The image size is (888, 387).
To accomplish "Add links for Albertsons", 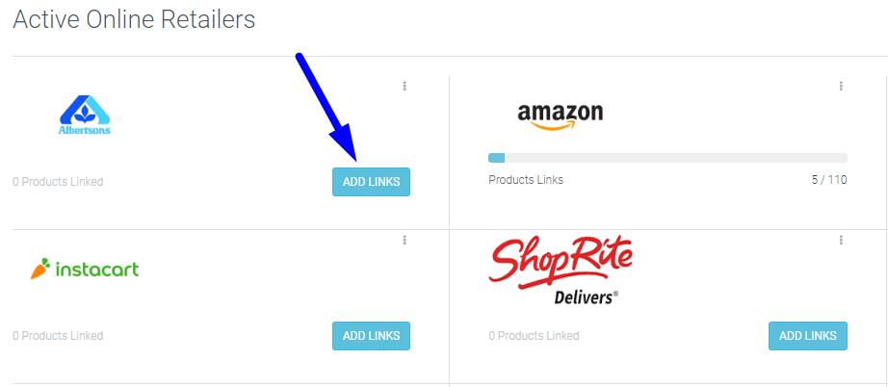I will pyautogui.click(x=371, y=182).
